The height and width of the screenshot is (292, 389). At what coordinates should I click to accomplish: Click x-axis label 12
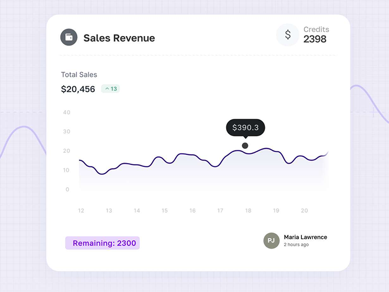pos(81,211)
